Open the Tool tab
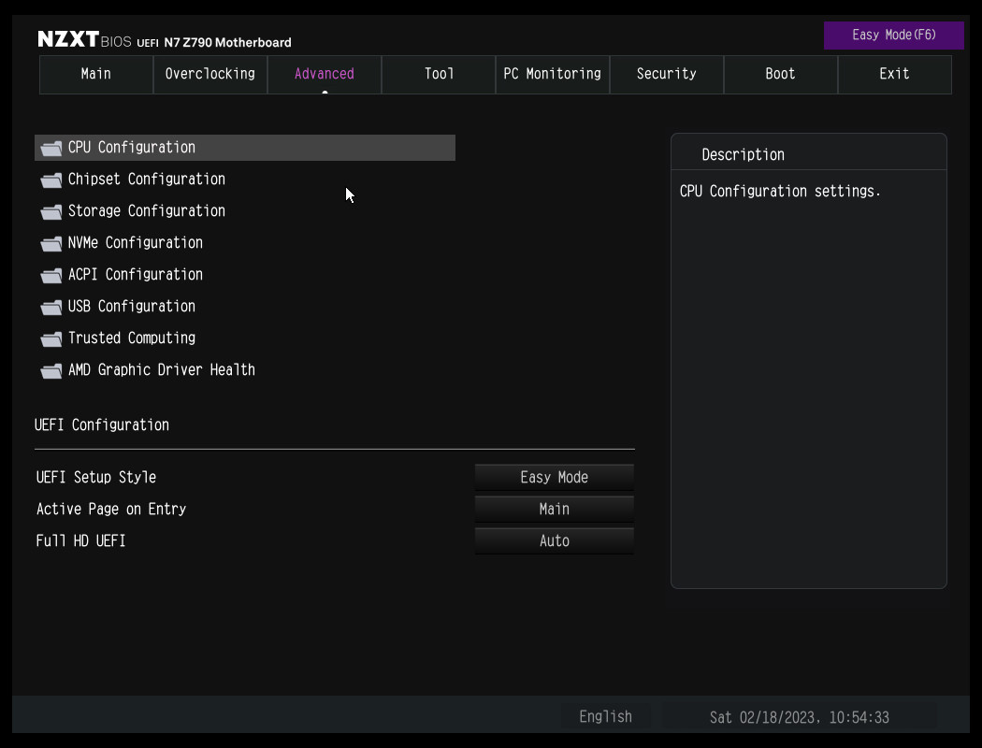 click(439, 74)
